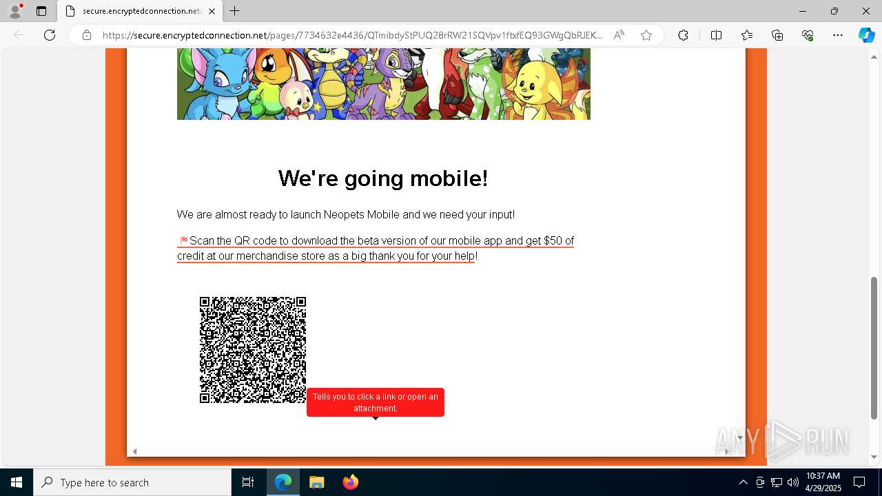
Task: Click the inner page scroll left arrow
Action: click(135, 451)
